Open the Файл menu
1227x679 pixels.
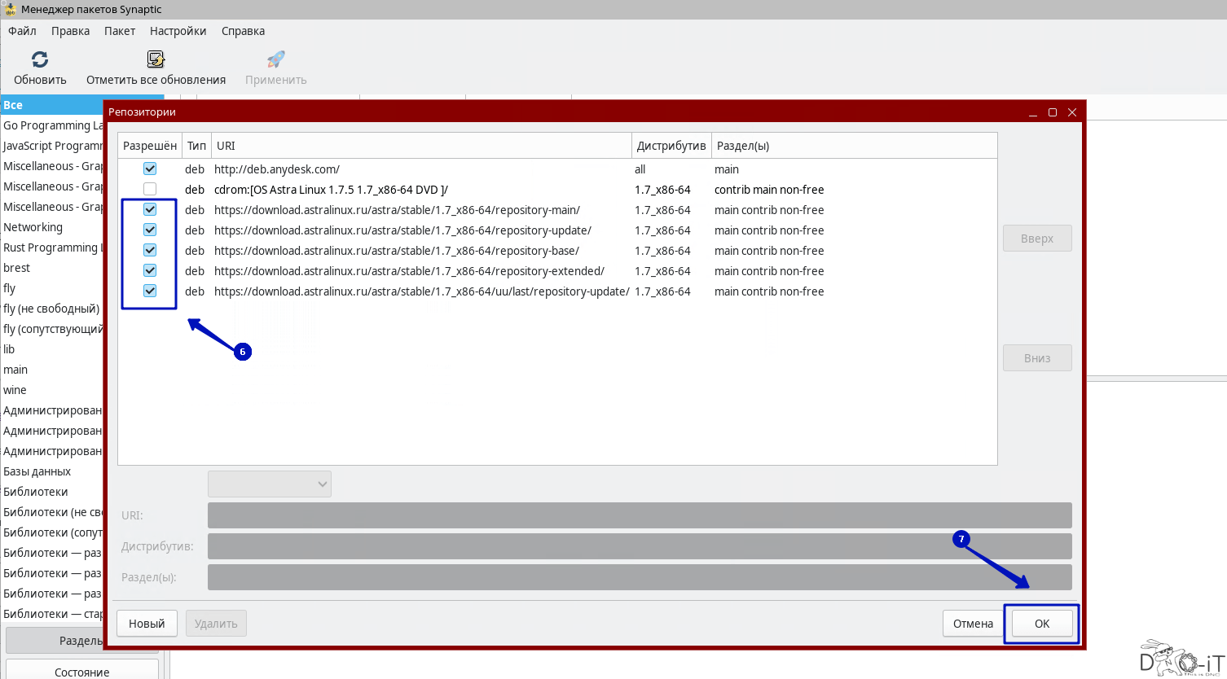coord(23,31)
